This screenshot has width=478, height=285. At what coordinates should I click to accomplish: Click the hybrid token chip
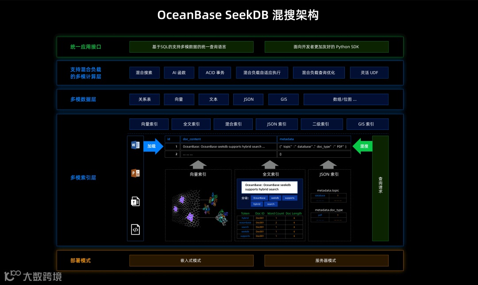[257, 204]
